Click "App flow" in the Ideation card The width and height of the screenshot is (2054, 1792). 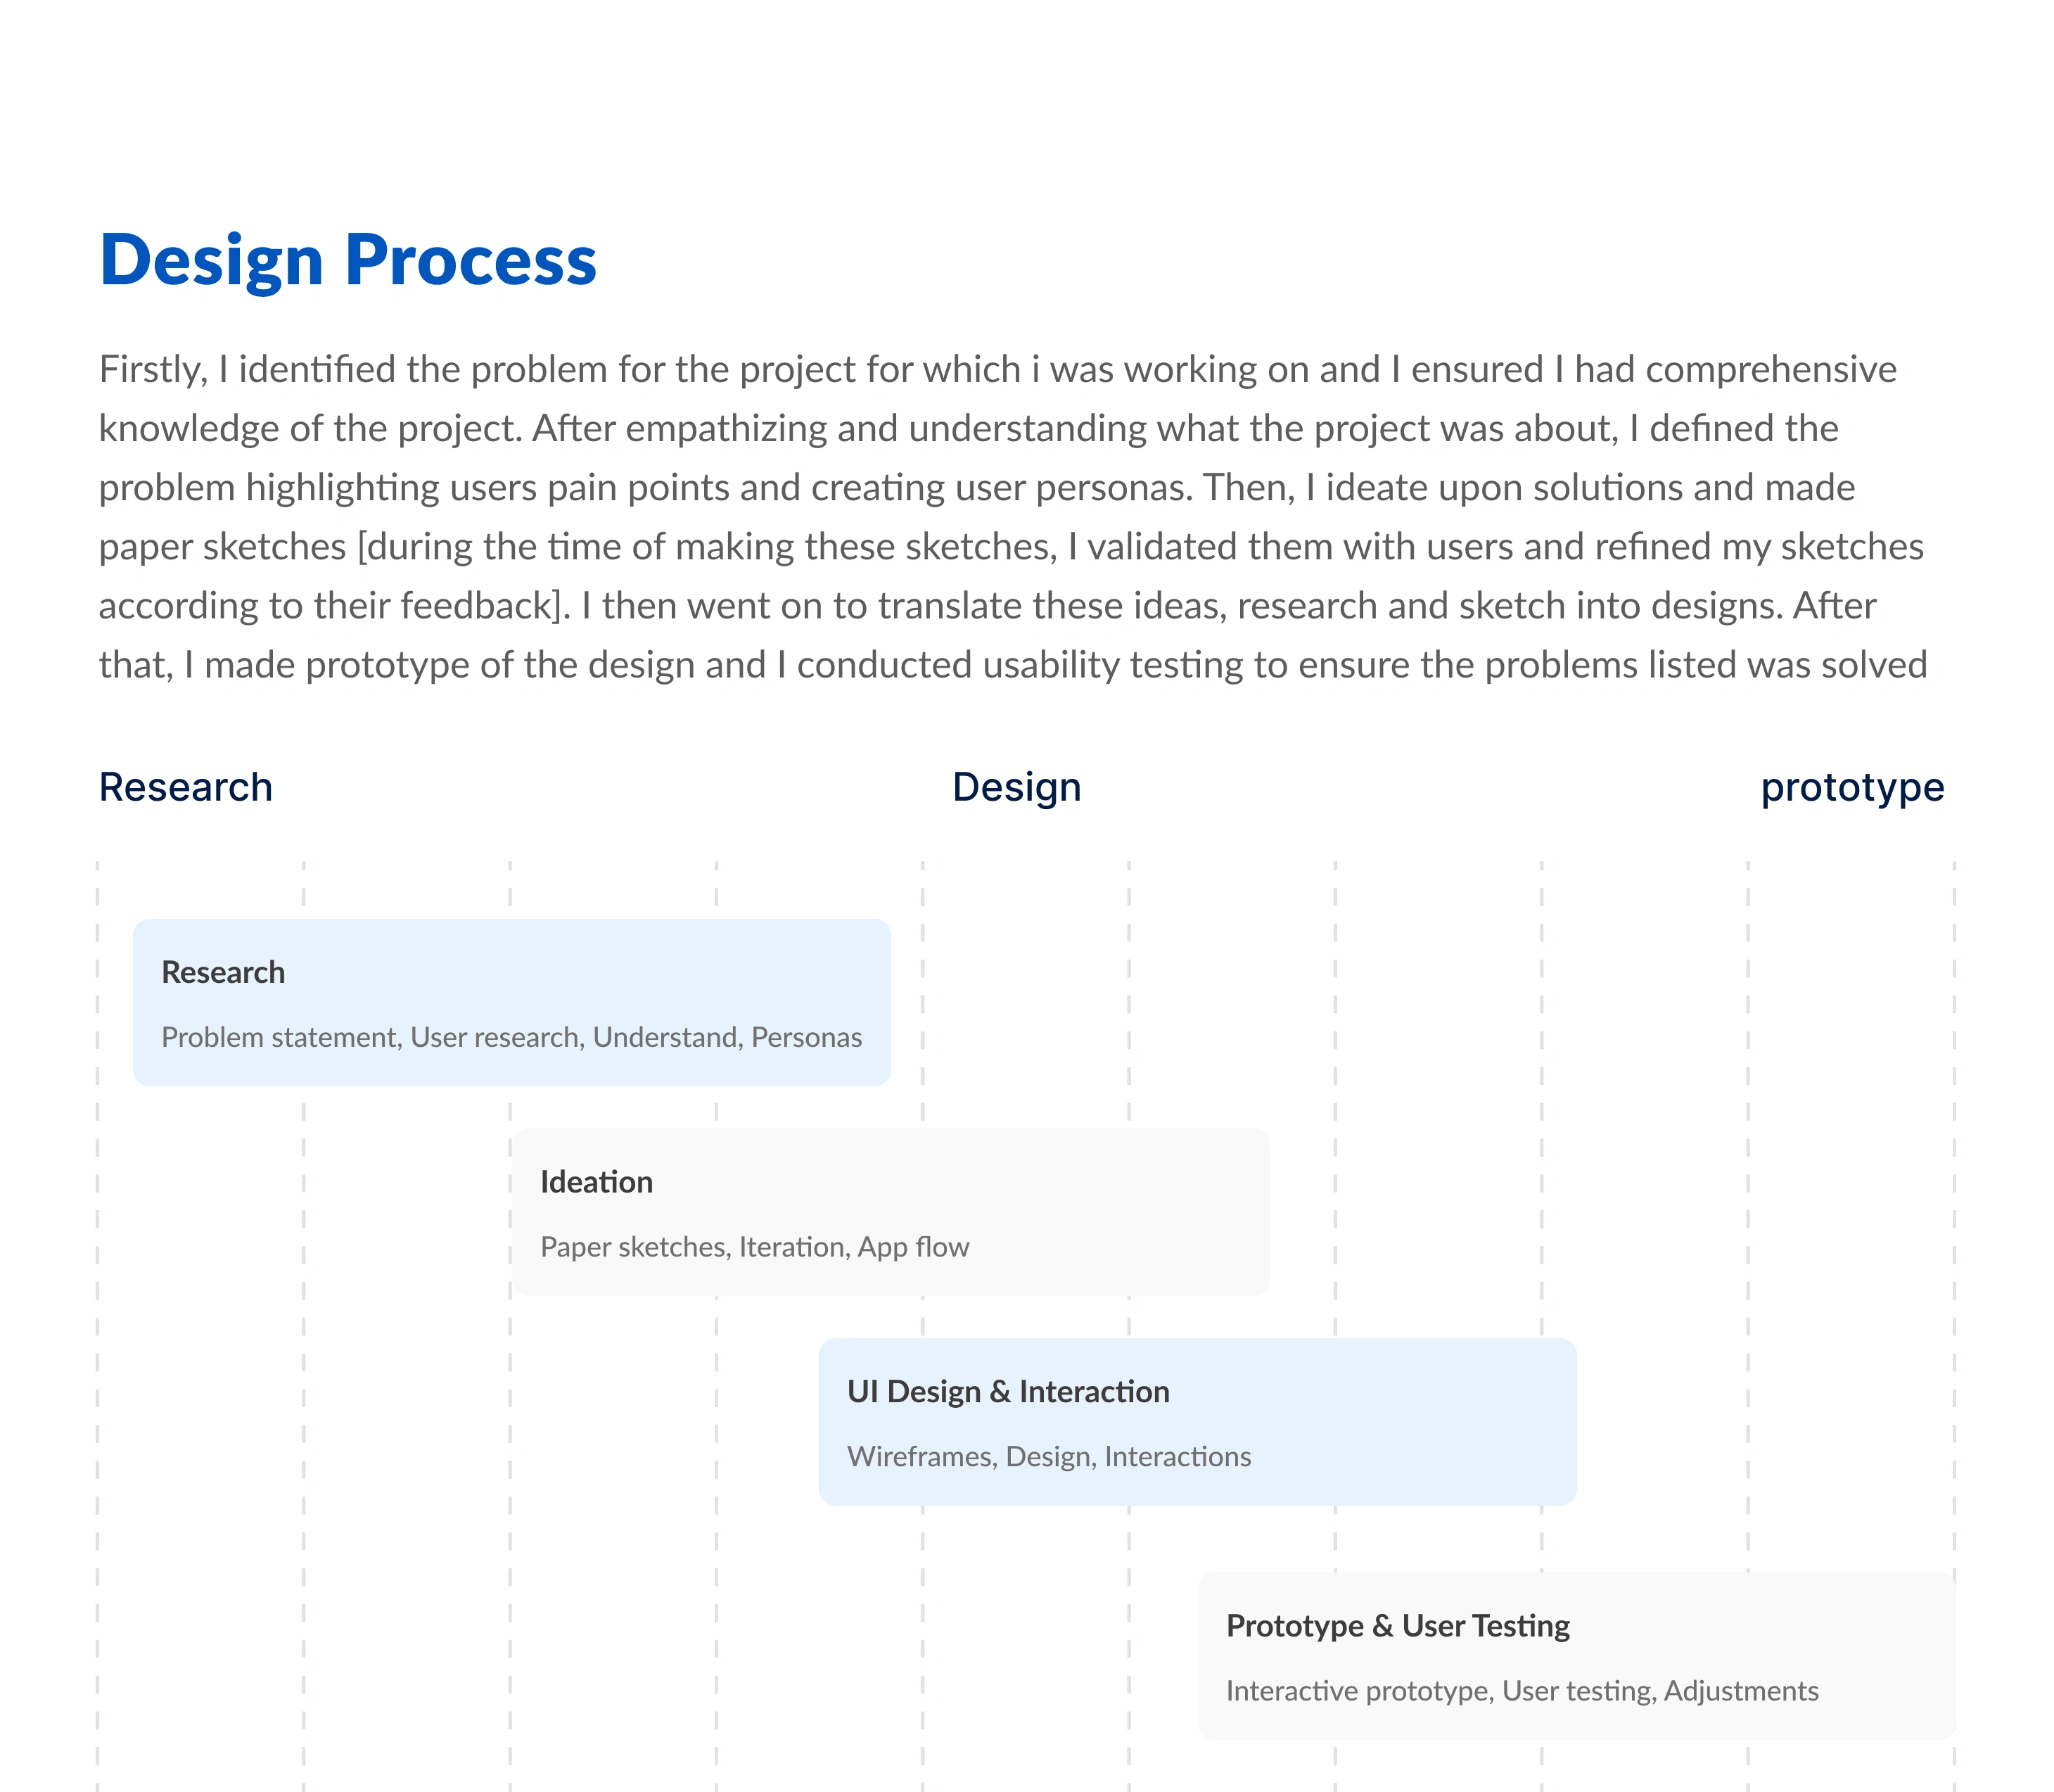(912, 1248)
